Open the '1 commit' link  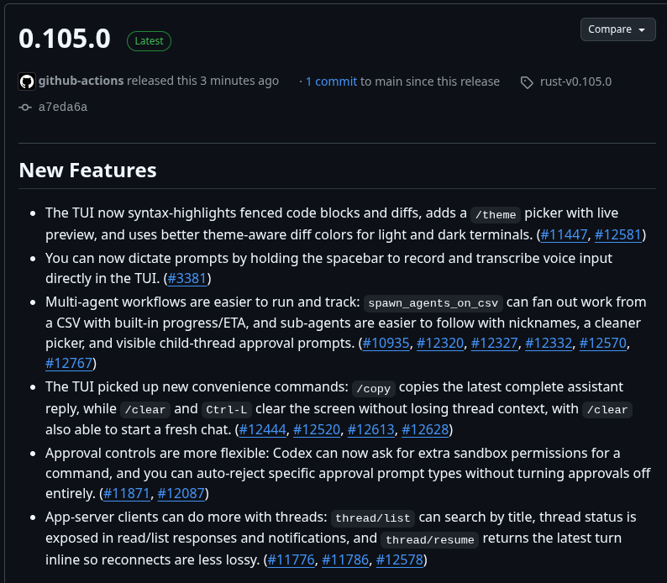pos(331,81)
